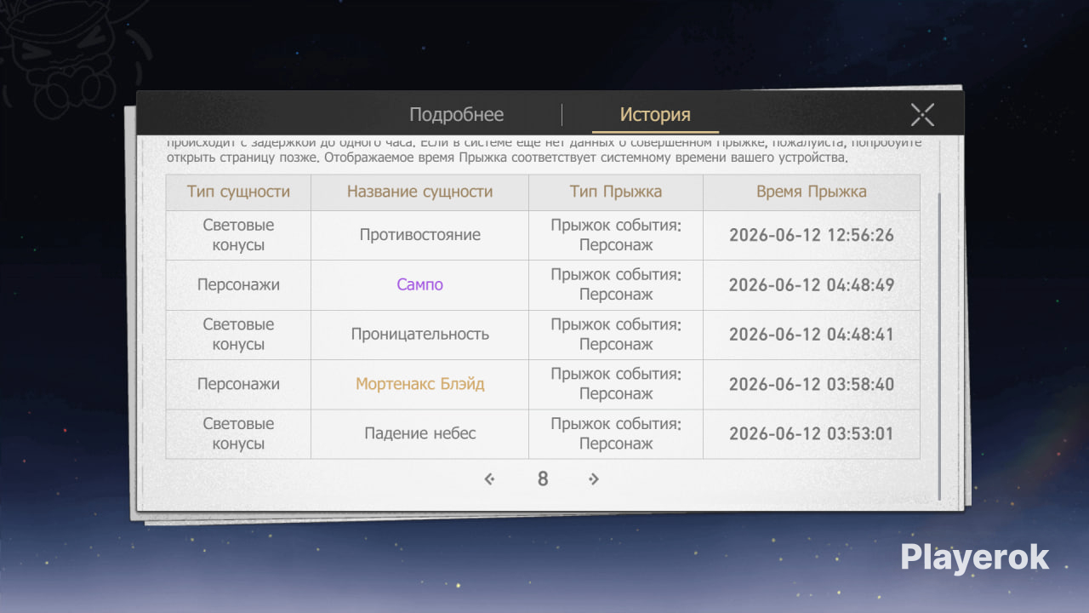Viewport: 1089px width, 613px height.
Task: Click Прыжок события cell in Сампо row
Action: pos(616,284)
